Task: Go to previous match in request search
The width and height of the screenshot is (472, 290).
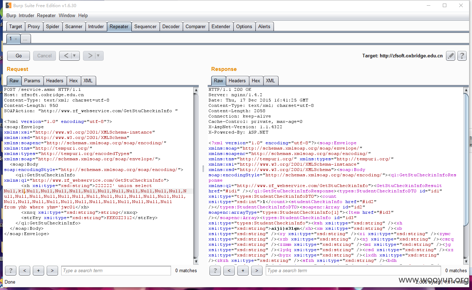Action: [25, 270]
